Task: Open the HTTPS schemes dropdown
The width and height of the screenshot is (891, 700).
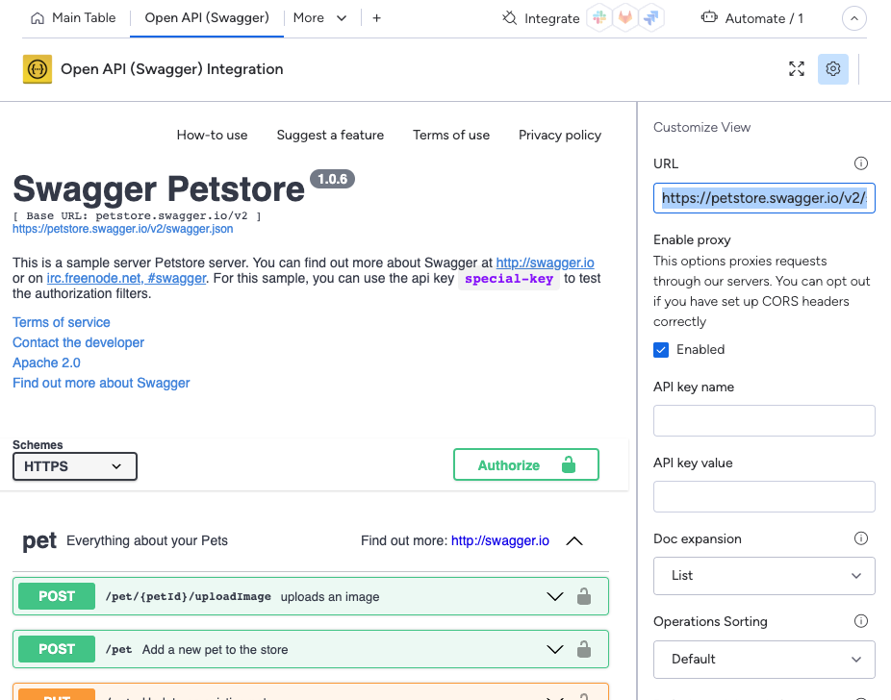Action: (x=74, y=466)
